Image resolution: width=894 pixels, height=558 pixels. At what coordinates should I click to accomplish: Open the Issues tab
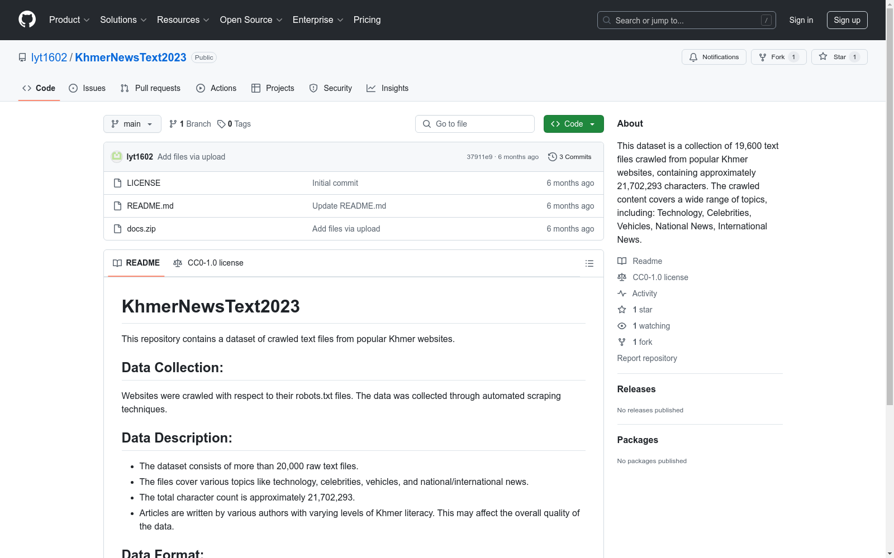(87, 88)
